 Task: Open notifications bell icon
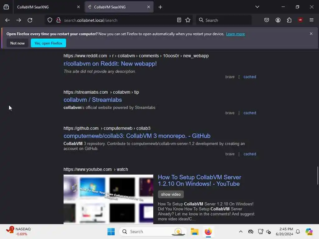[298, 232]
